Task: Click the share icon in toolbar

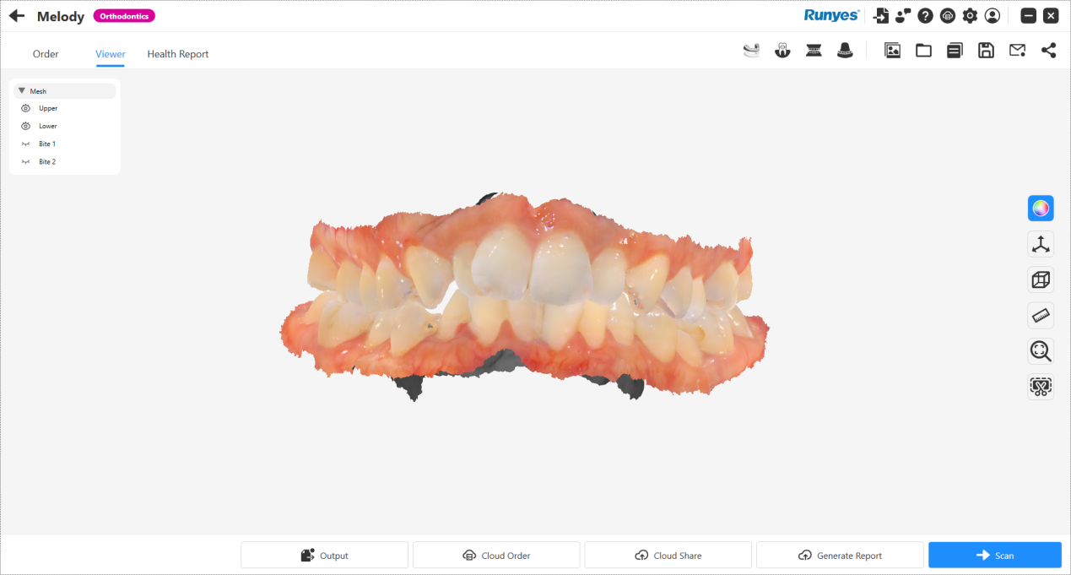Action: tap(1048, 51)
